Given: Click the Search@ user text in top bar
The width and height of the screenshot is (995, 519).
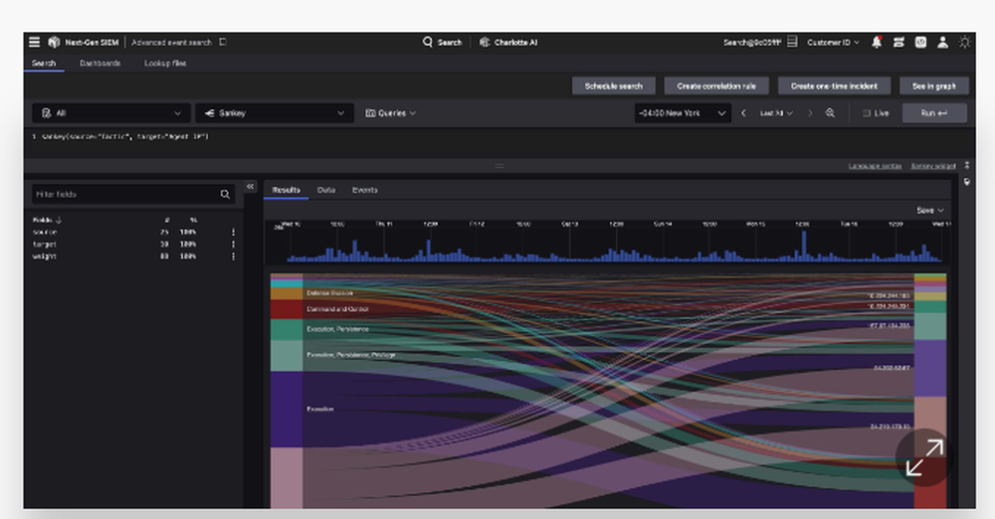Looking at the screenshot, I should (x=752, y=42).
